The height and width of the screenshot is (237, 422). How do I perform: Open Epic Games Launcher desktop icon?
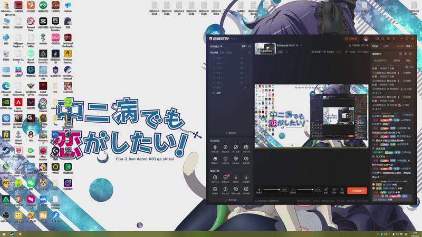[55, 23]
